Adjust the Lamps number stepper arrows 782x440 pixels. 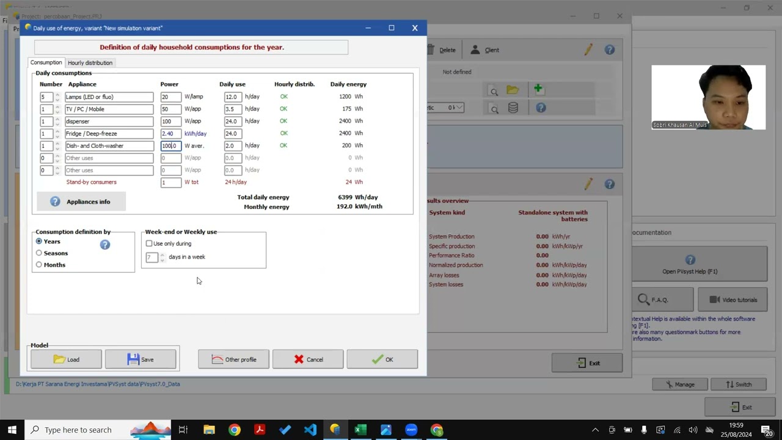(x=57, y=97)
